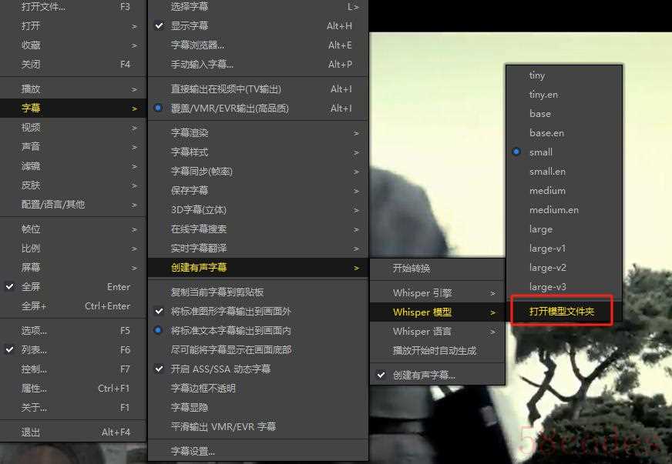Expand the 播放 submenu
Image resolution: width=672 pixels, height=464 pixels.
click(73, 89)
